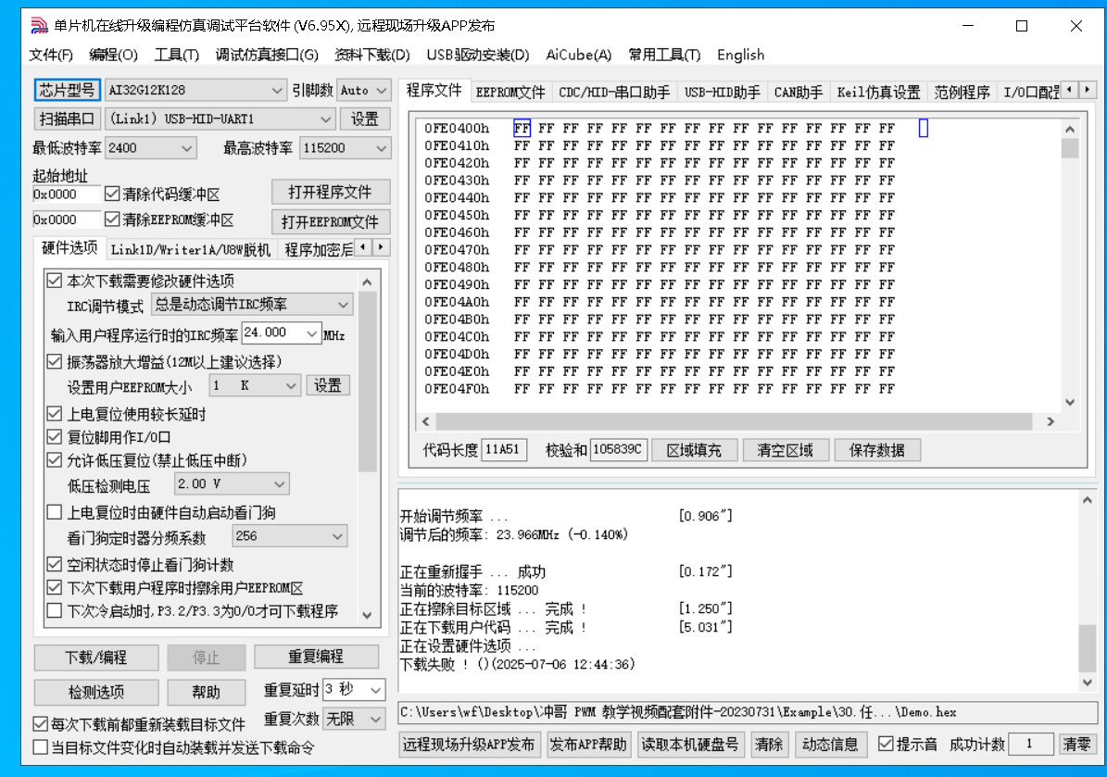Open Link1D/Writer1A/U8W脱机 tab
The height and width of the screenshot is (777, 1107).
(191, 250)
